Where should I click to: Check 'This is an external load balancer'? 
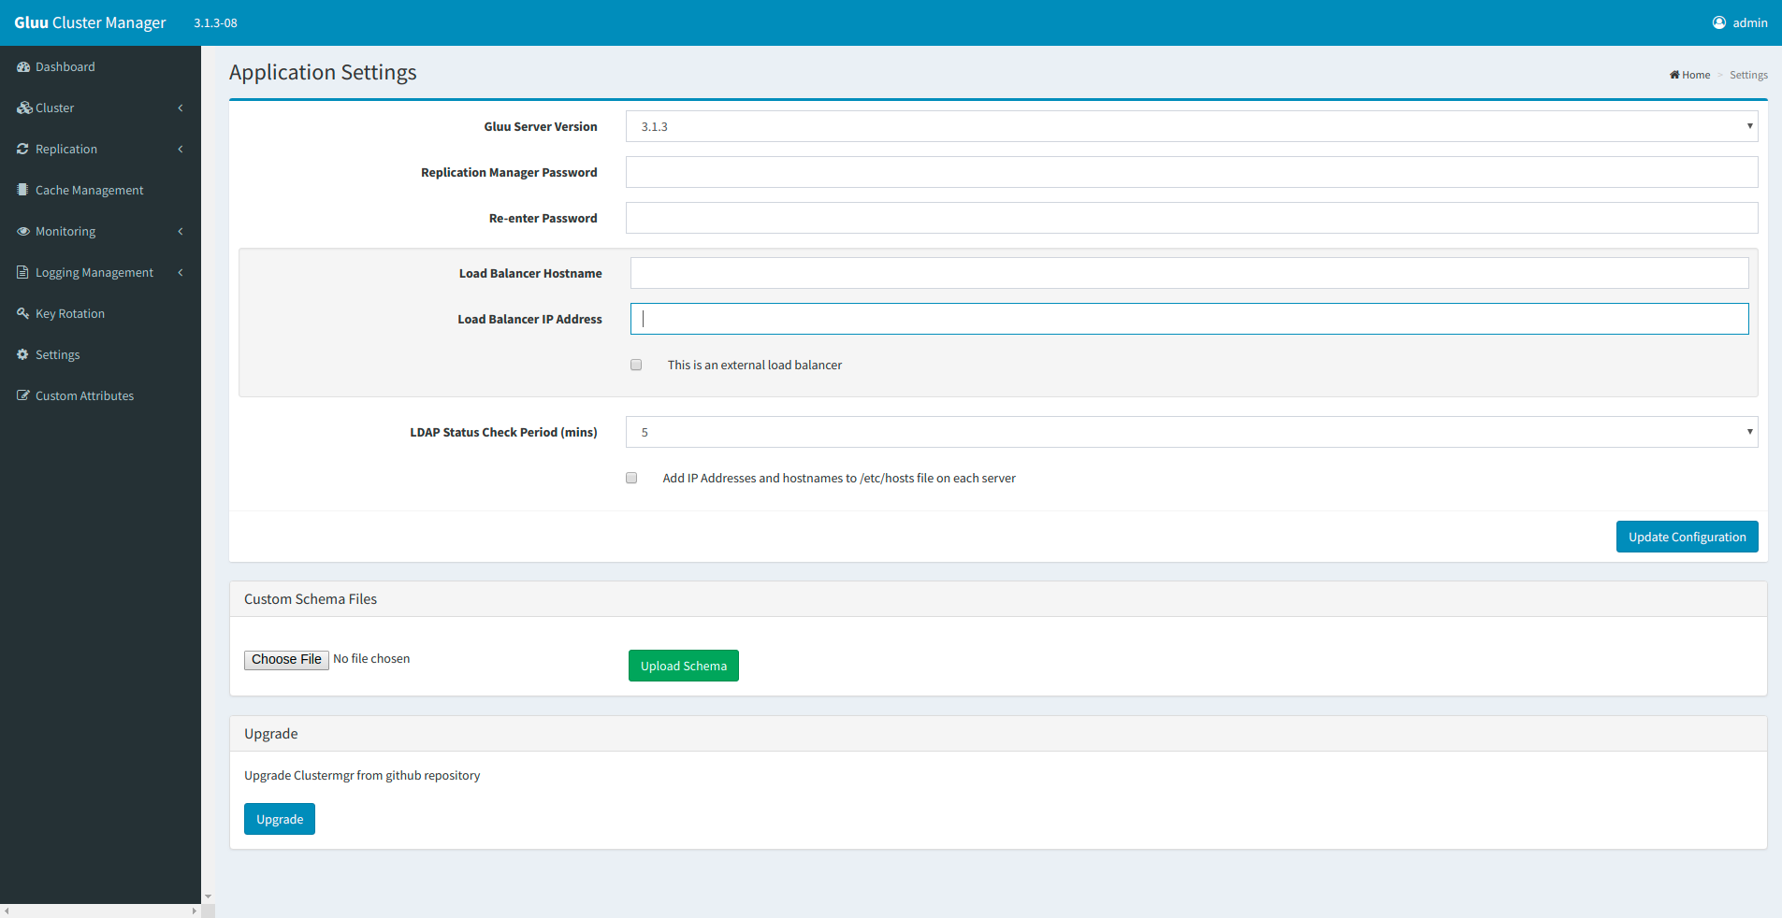point(636,366)
